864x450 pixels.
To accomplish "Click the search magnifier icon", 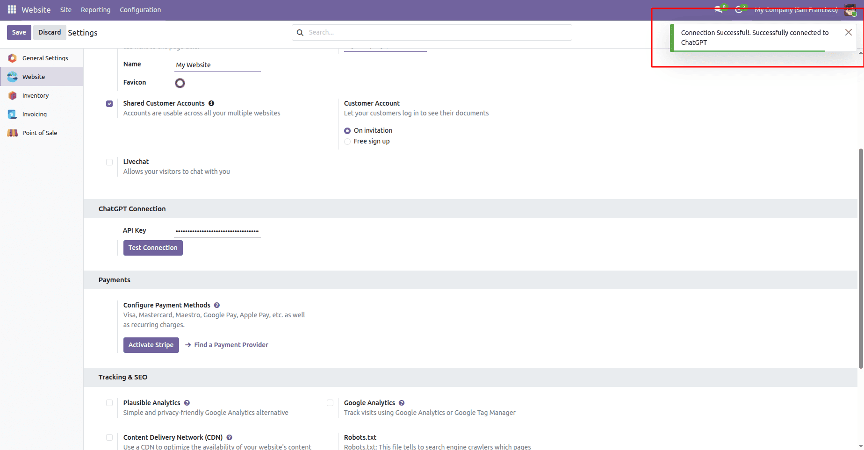I will (x=300, y=32).
